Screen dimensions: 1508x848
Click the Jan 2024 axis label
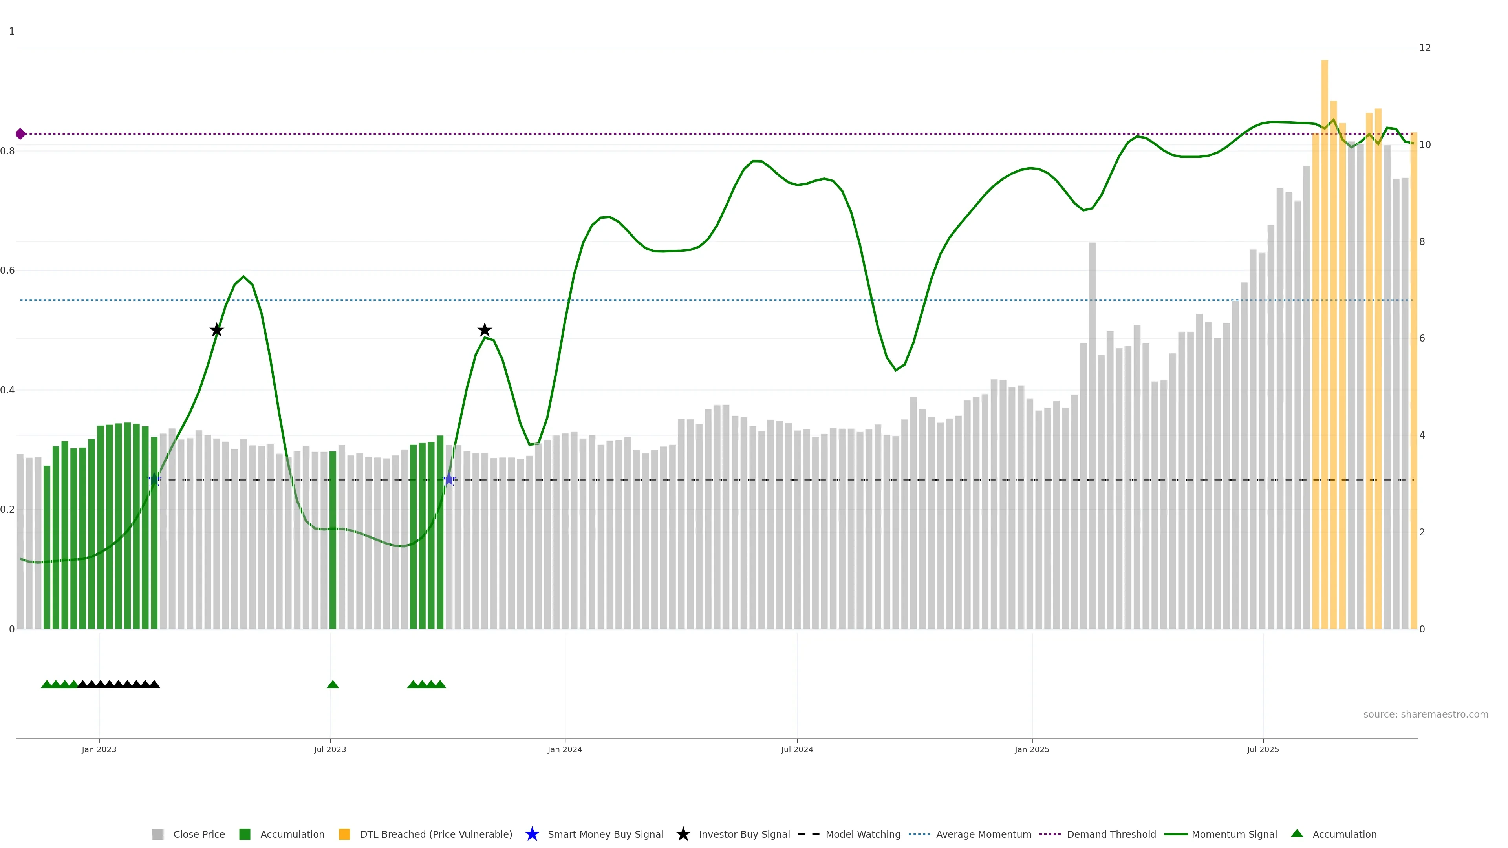pyautogui.click(x=564, y=749)
